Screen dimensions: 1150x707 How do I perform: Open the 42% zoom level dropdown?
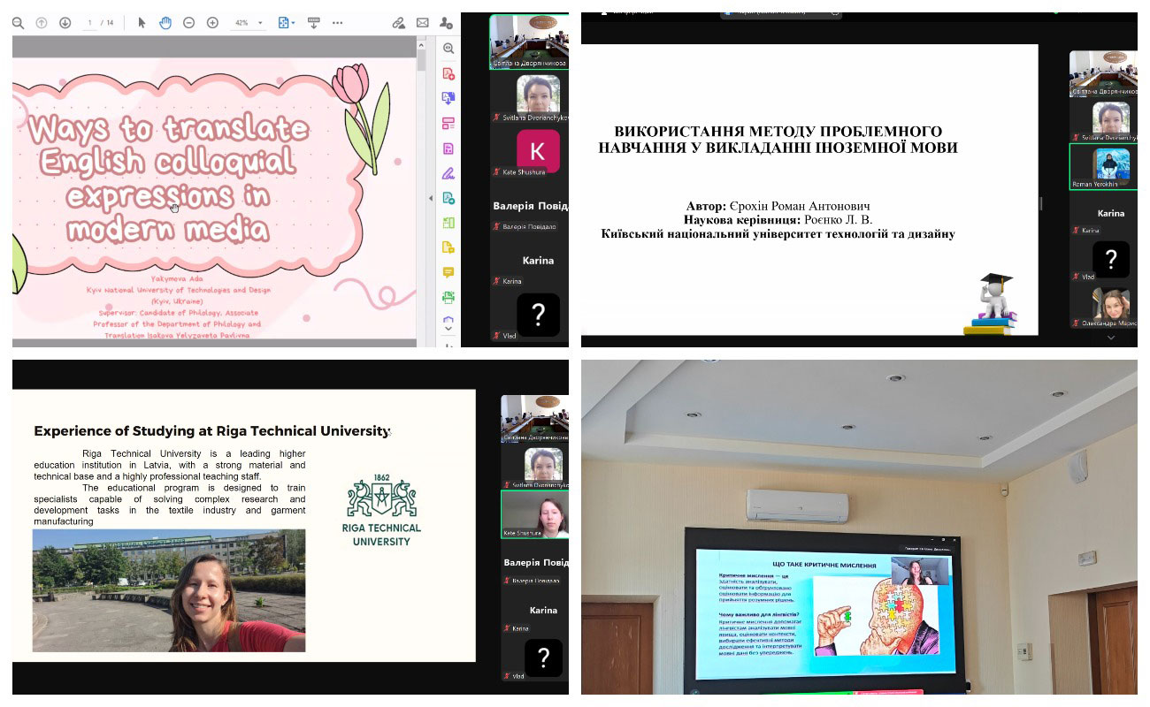pyautogui.click(x=250, y=23)
